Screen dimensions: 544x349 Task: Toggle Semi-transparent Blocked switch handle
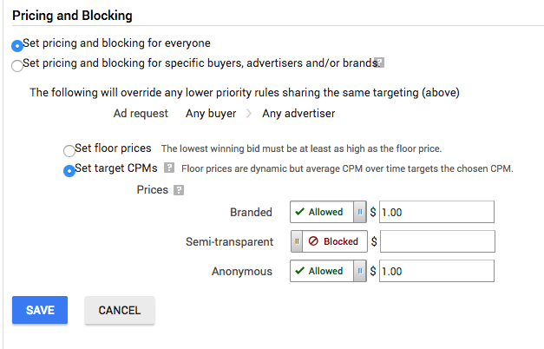[x=296, y=241]
